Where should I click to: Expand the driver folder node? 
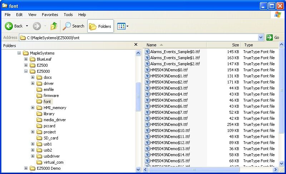point(33,83)
